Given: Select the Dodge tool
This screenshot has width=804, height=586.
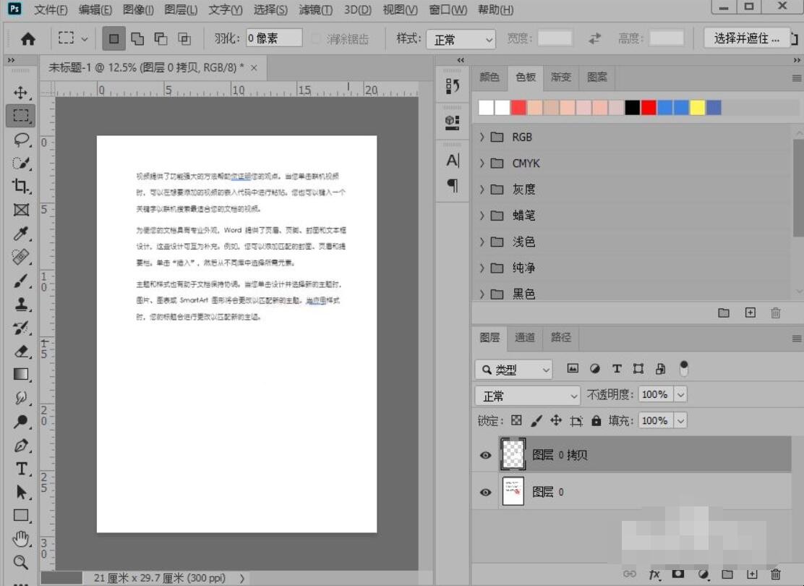Looking at the screenshot, I should (x=20, y=421).
